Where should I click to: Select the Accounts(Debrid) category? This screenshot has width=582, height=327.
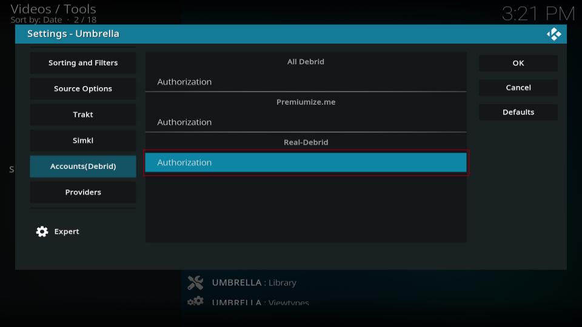[83, 167]
